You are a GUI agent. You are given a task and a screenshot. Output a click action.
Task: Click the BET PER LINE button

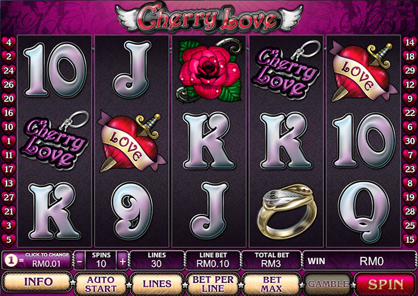coord(213,284)
